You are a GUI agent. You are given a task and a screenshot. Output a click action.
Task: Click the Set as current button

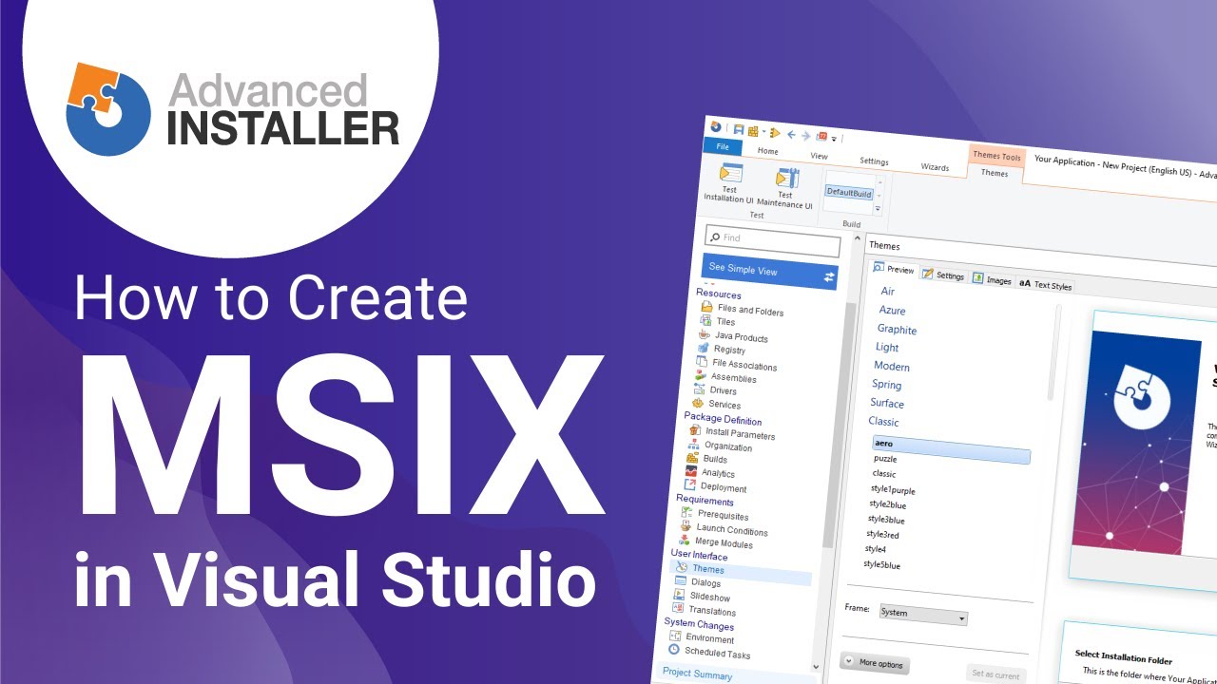(995, 675)
